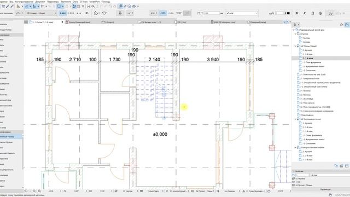Activate the Guide Lines toolbar icon
Image resolution: width=350 pixels, height=197 pixels.
pos(27,6)
